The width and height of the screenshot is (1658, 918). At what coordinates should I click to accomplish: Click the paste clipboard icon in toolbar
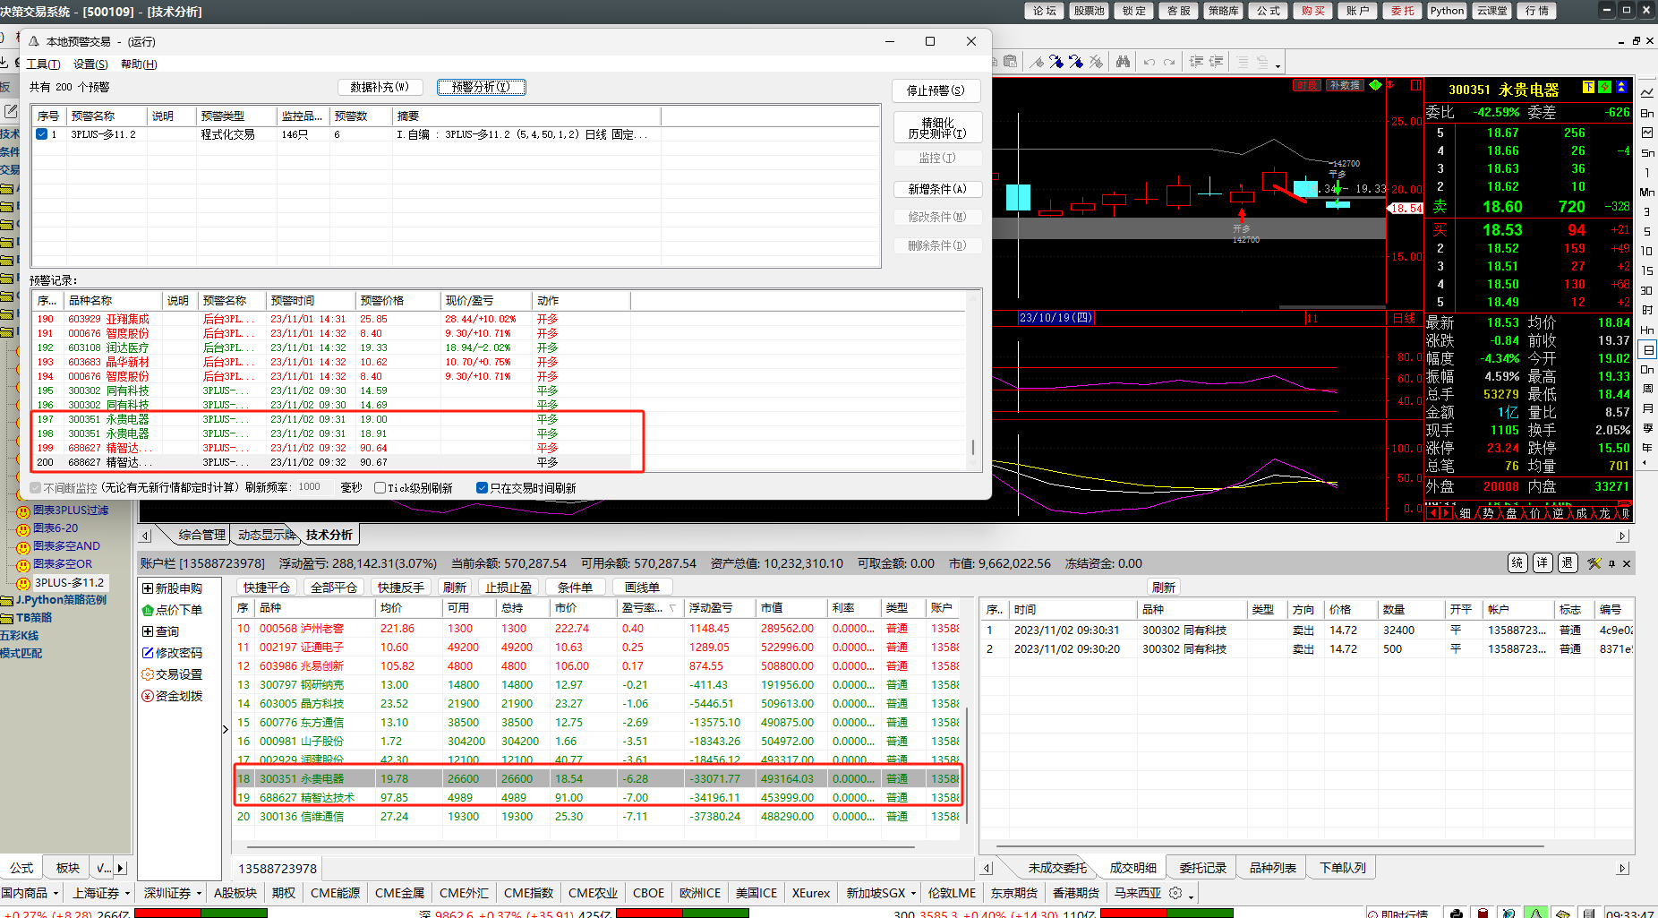(1010, 62)
